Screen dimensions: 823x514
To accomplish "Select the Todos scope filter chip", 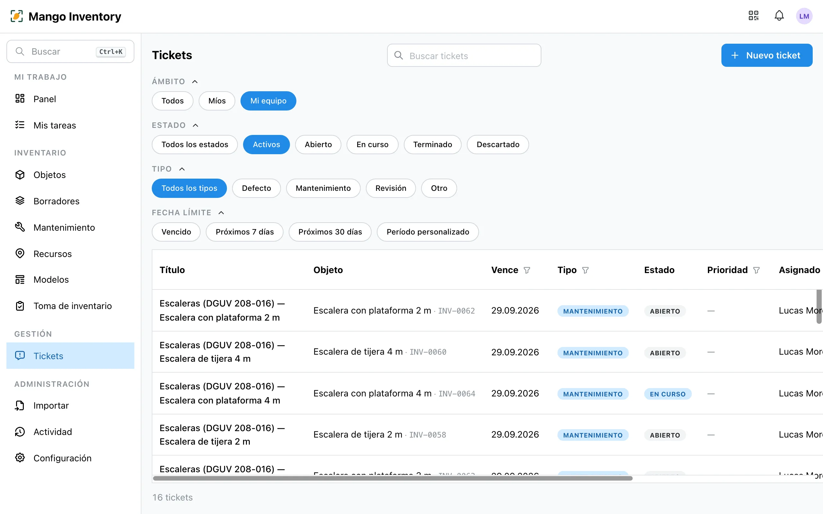I will click(x=172, y=101).
